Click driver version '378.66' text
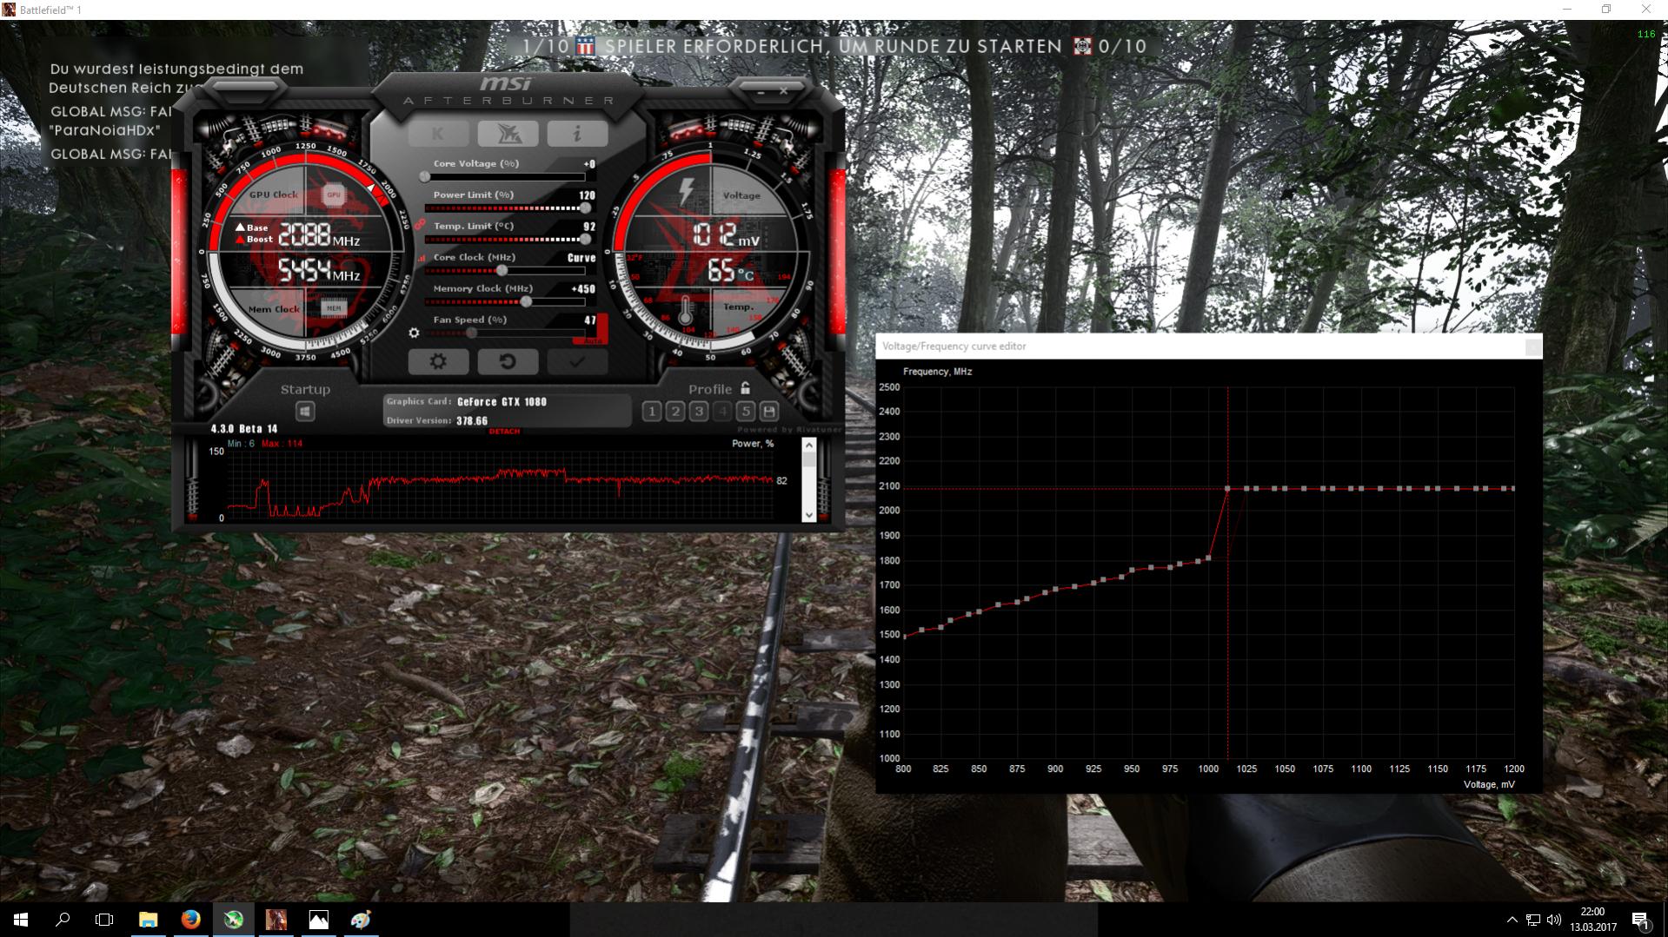This screenshot has height=937, width=1668. pyautogui.click(x=472, y=421)
